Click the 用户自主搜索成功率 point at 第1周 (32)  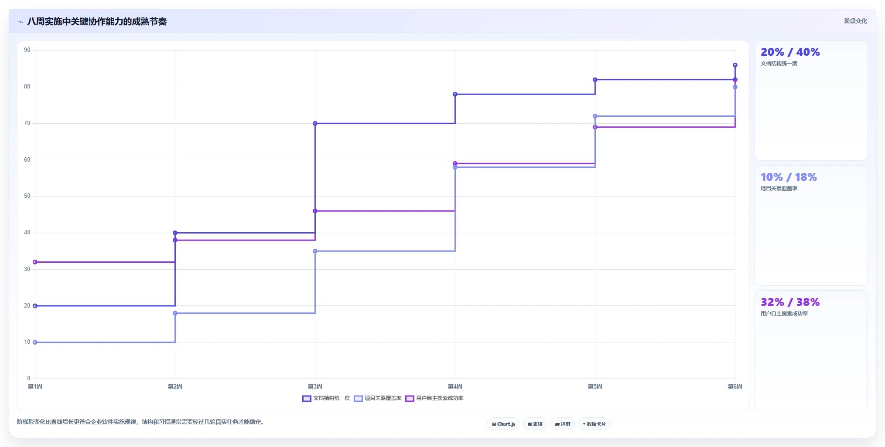35,262
